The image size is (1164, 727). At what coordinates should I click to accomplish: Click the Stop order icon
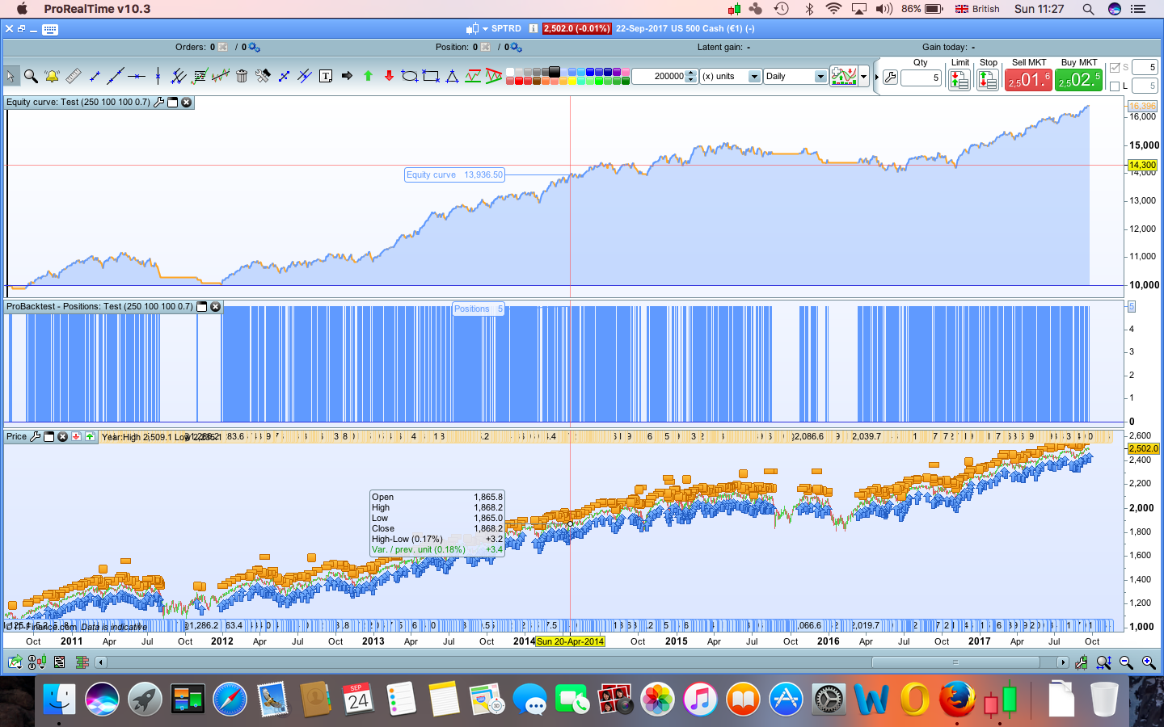pos(988,79)
